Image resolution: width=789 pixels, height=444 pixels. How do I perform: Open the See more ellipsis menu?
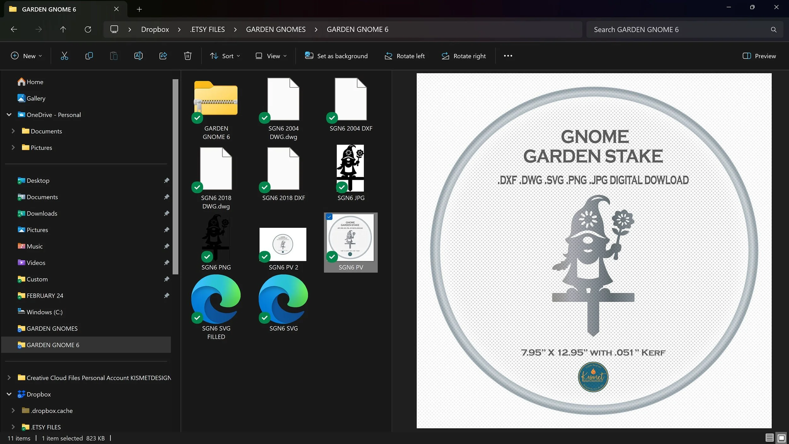[x=508, y=56]
